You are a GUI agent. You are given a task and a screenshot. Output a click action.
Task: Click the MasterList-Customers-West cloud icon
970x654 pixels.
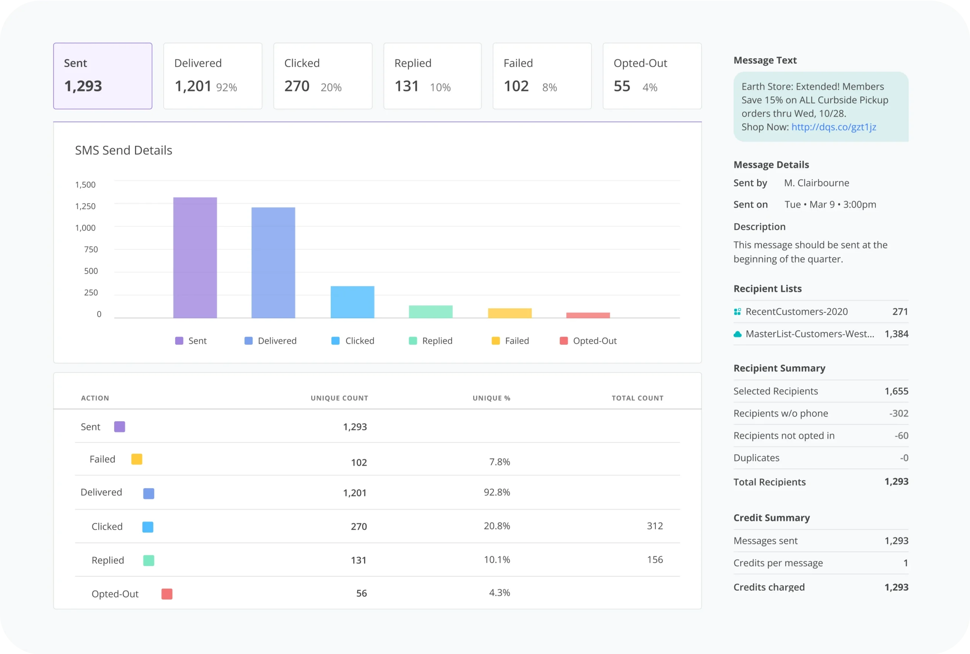coord(737,334)
